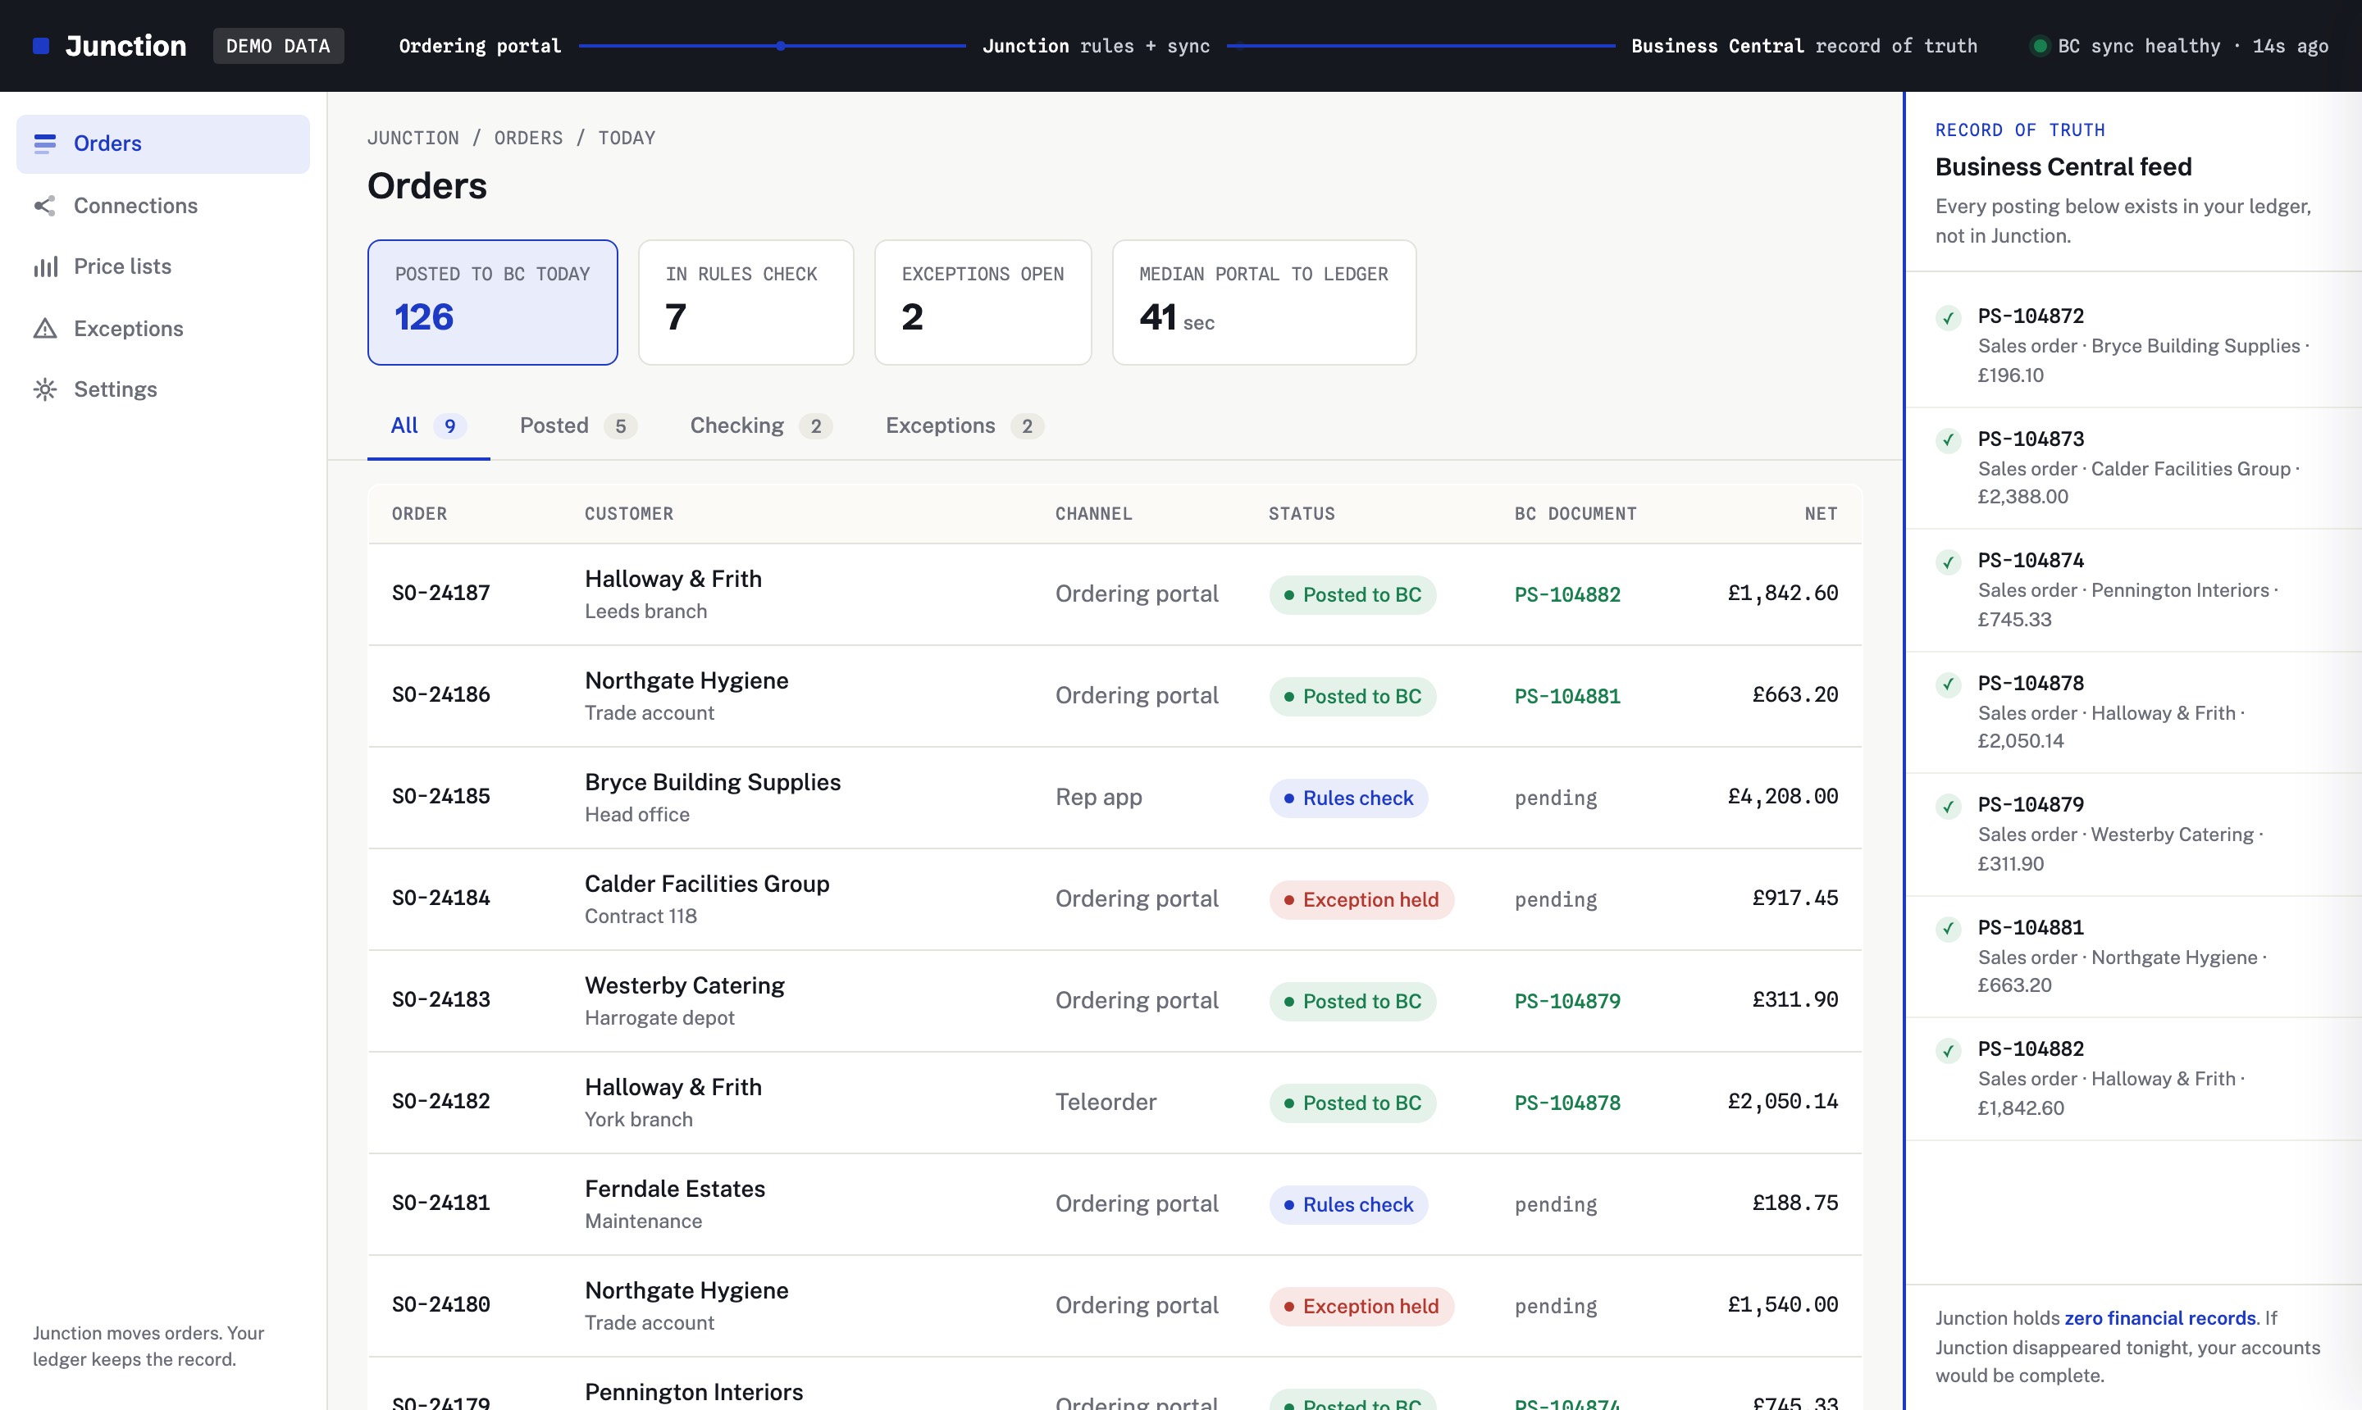Viewport: 2362px width, 1410px height.
Task: Click the DEMO DATA badge
Action: [x=279, y=46]
